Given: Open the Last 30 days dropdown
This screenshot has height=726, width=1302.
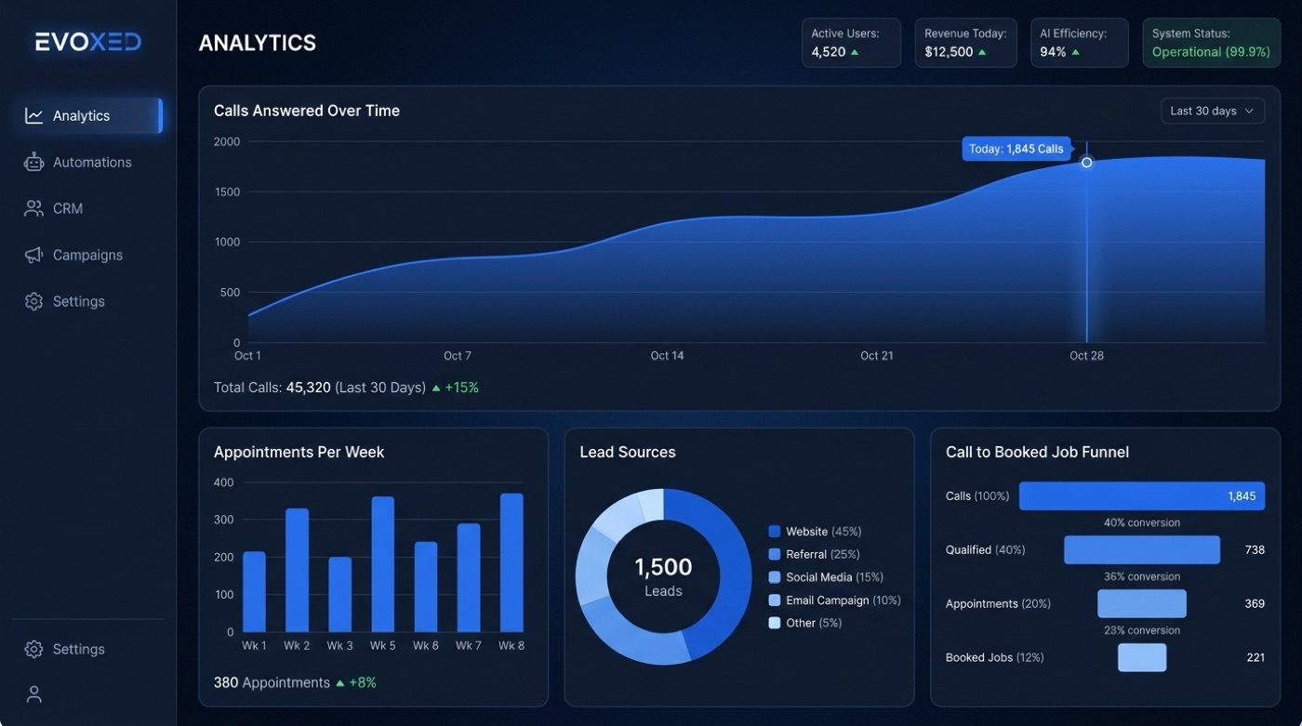Looking at the screenshot, I should coord(1213,111).
